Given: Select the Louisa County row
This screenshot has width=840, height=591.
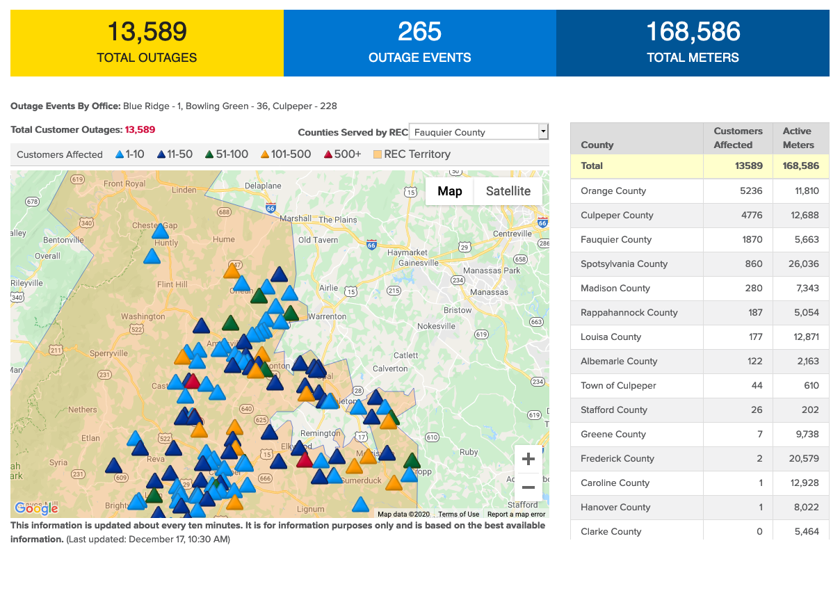Looking at the screenshot, I should pyautogui.click(x=700, y=337).
